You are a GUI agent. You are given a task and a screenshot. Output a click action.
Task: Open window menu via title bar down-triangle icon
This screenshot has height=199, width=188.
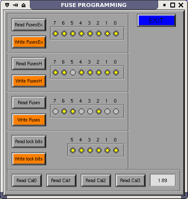[x=7, y=5]
